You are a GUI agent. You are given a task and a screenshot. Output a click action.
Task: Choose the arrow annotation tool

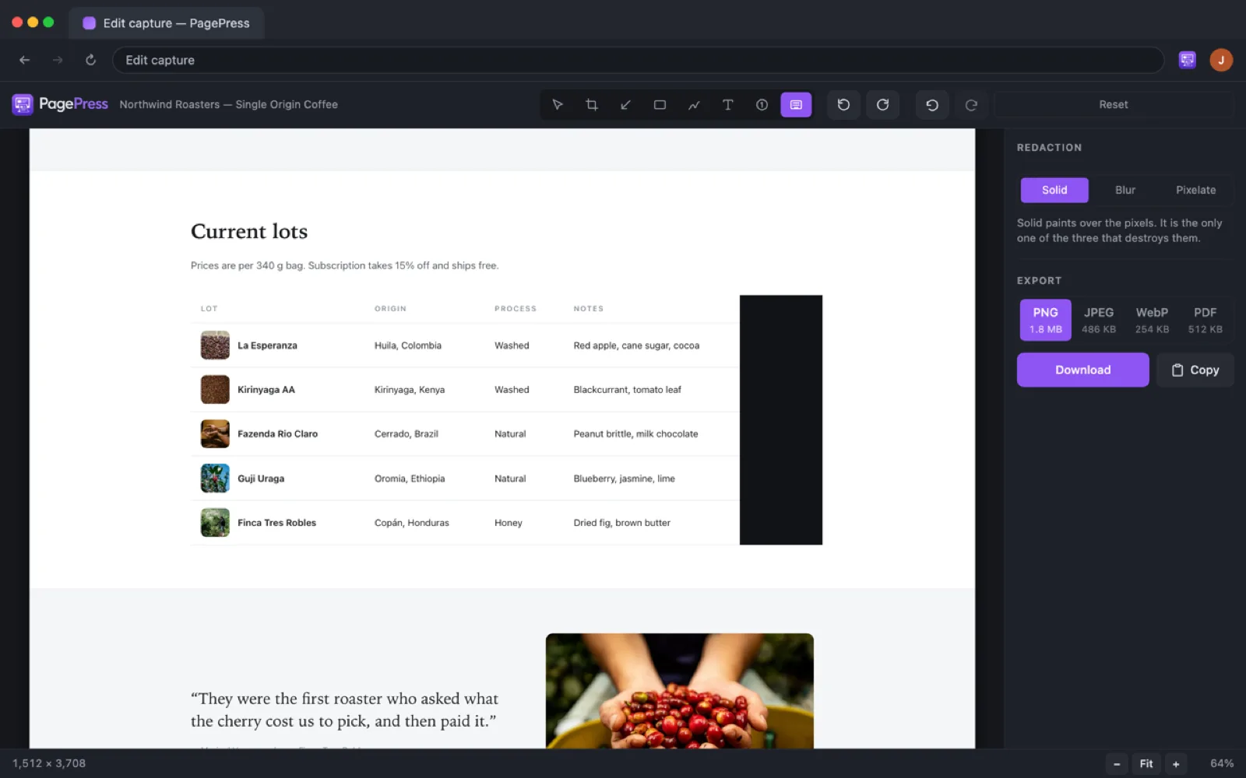(625, 105)
